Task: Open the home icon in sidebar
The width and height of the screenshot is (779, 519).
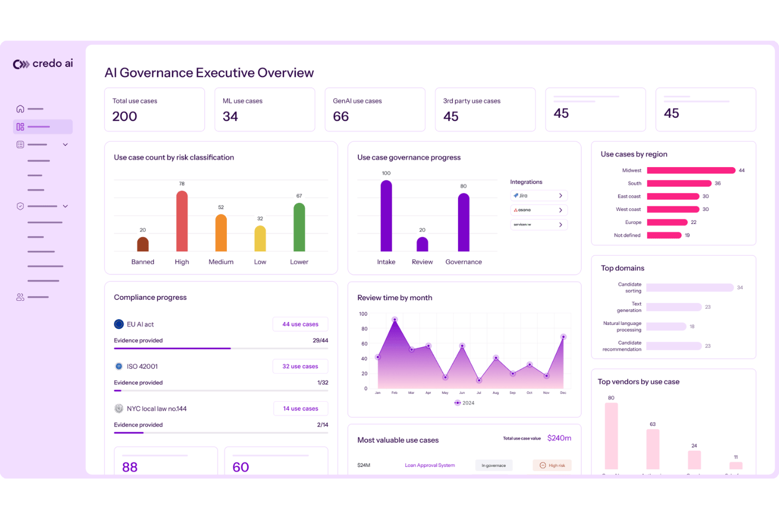Action: point(20,109)
